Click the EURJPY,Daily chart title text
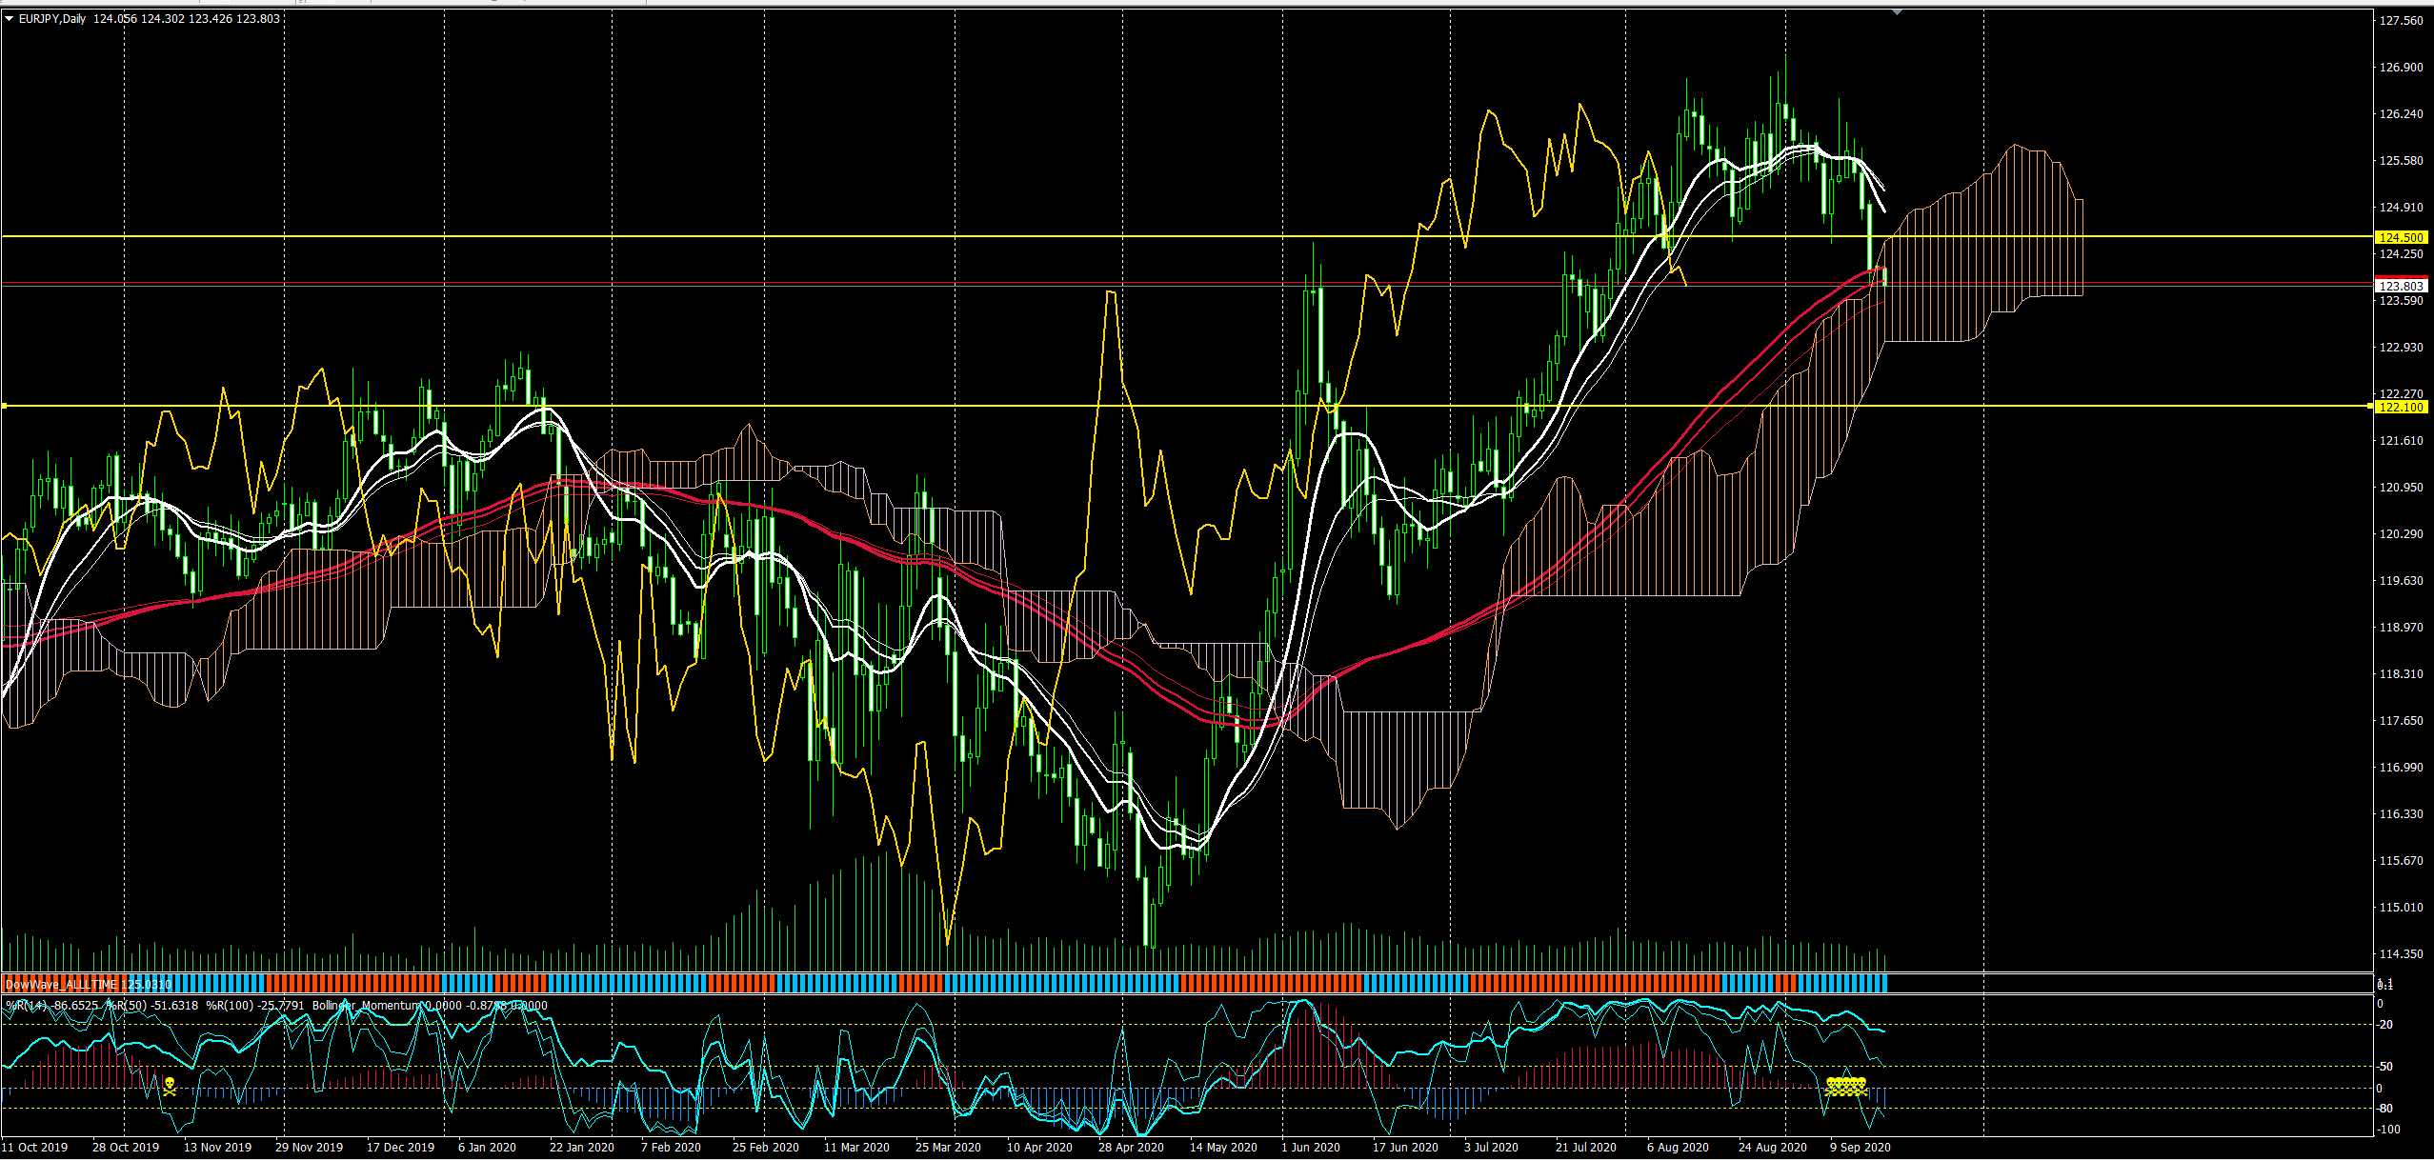 [52, 19]
